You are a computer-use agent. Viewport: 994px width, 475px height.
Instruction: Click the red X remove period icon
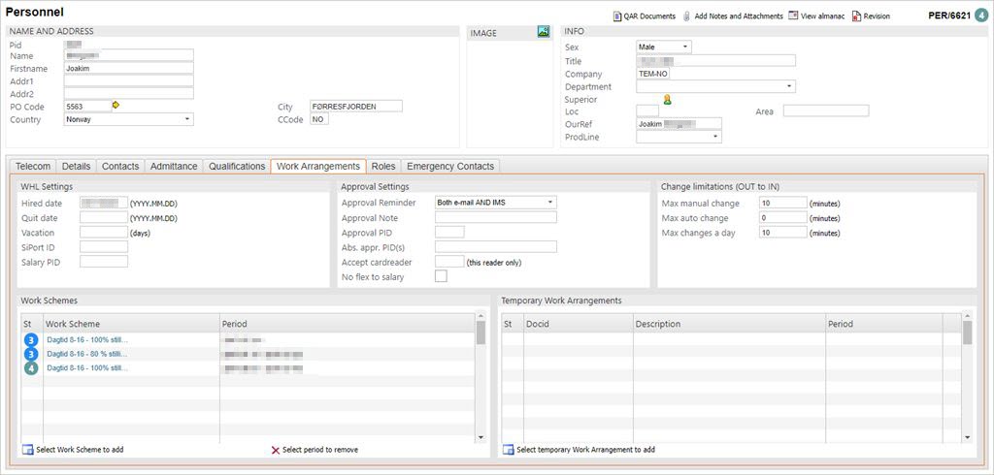276,450
